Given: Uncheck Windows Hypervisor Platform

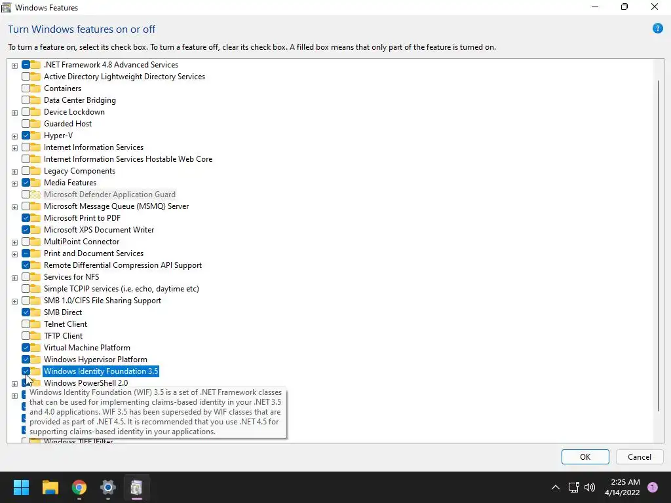Looking at the screenshot, I should point(26,360).
